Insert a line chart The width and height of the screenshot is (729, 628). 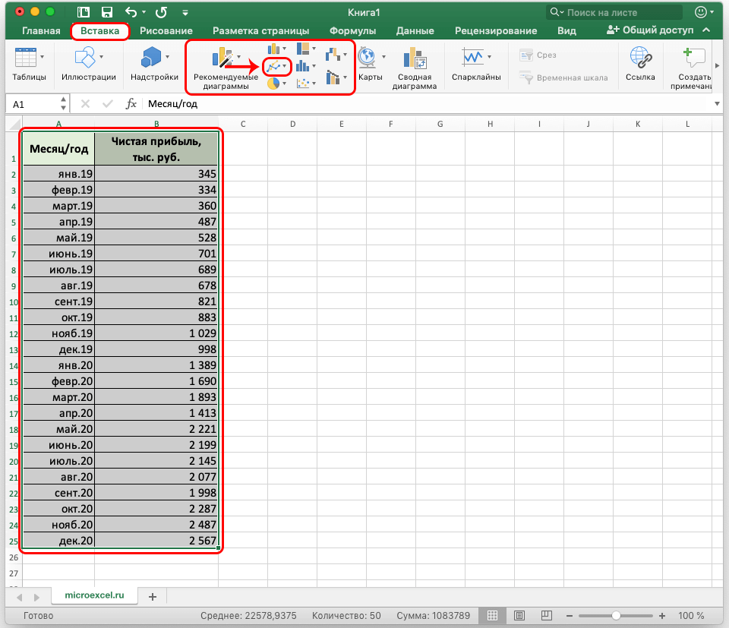(x=273, y=67)
